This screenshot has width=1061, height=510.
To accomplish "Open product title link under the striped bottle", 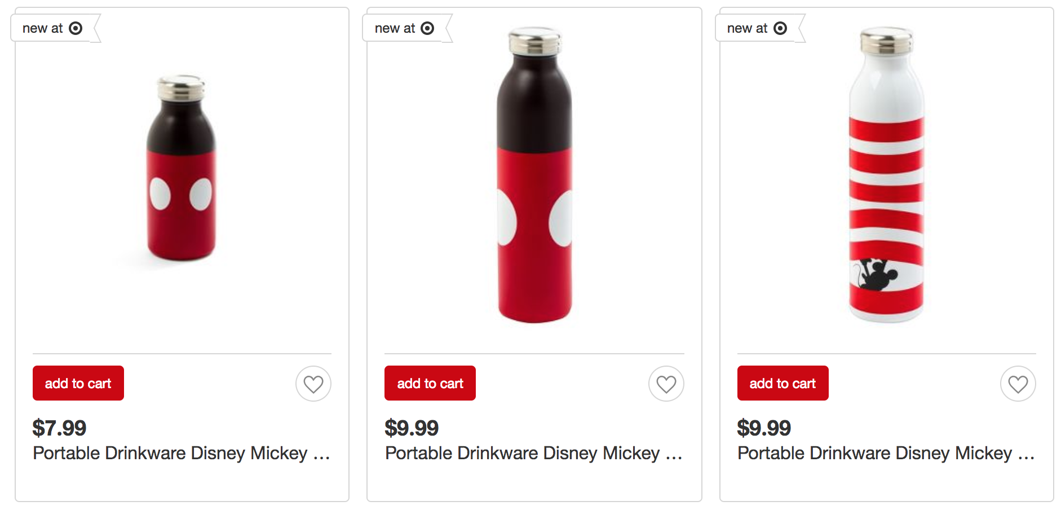I will [x=886, y=453].
